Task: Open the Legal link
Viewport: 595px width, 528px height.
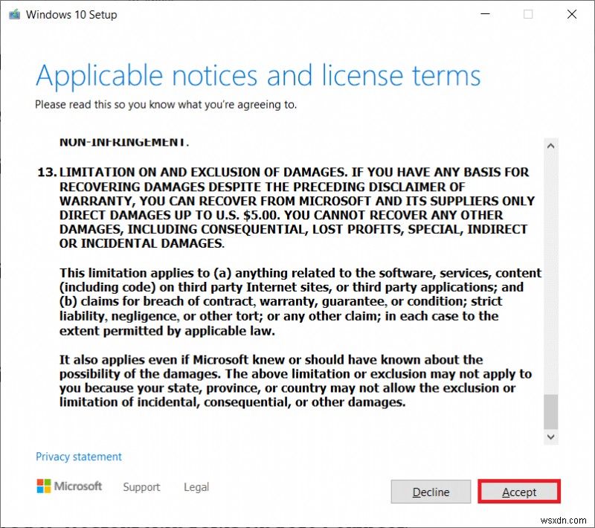Action: (196, 486)
